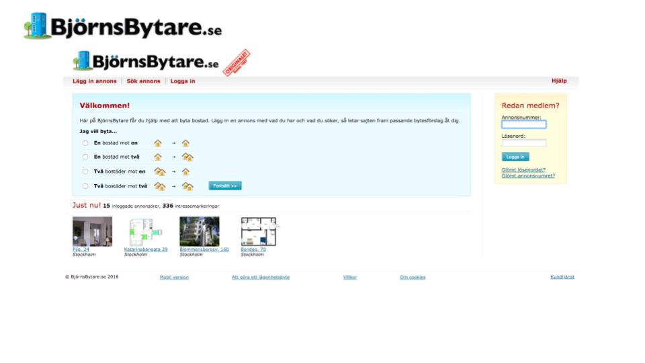Screen dimensions: 645x363
Task: Click 'Stockholm' text under Bondeg. 70
Action: [252, 255]
